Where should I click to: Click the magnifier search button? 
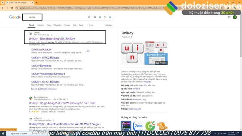point(110,17)
